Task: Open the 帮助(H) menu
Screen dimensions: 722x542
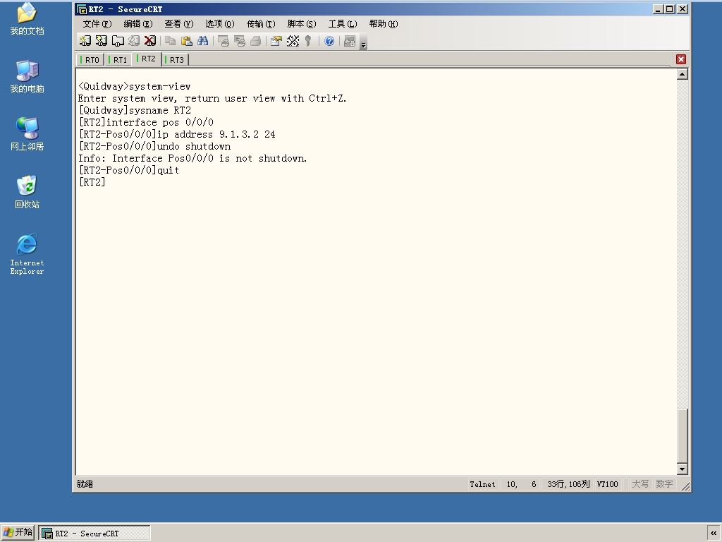Action: [384, 24]
